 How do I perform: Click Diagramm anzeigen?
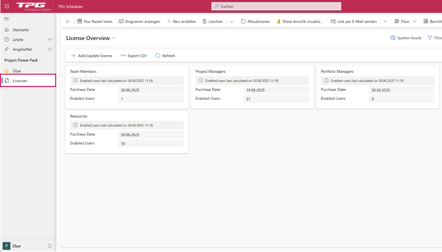pos(139,21)
